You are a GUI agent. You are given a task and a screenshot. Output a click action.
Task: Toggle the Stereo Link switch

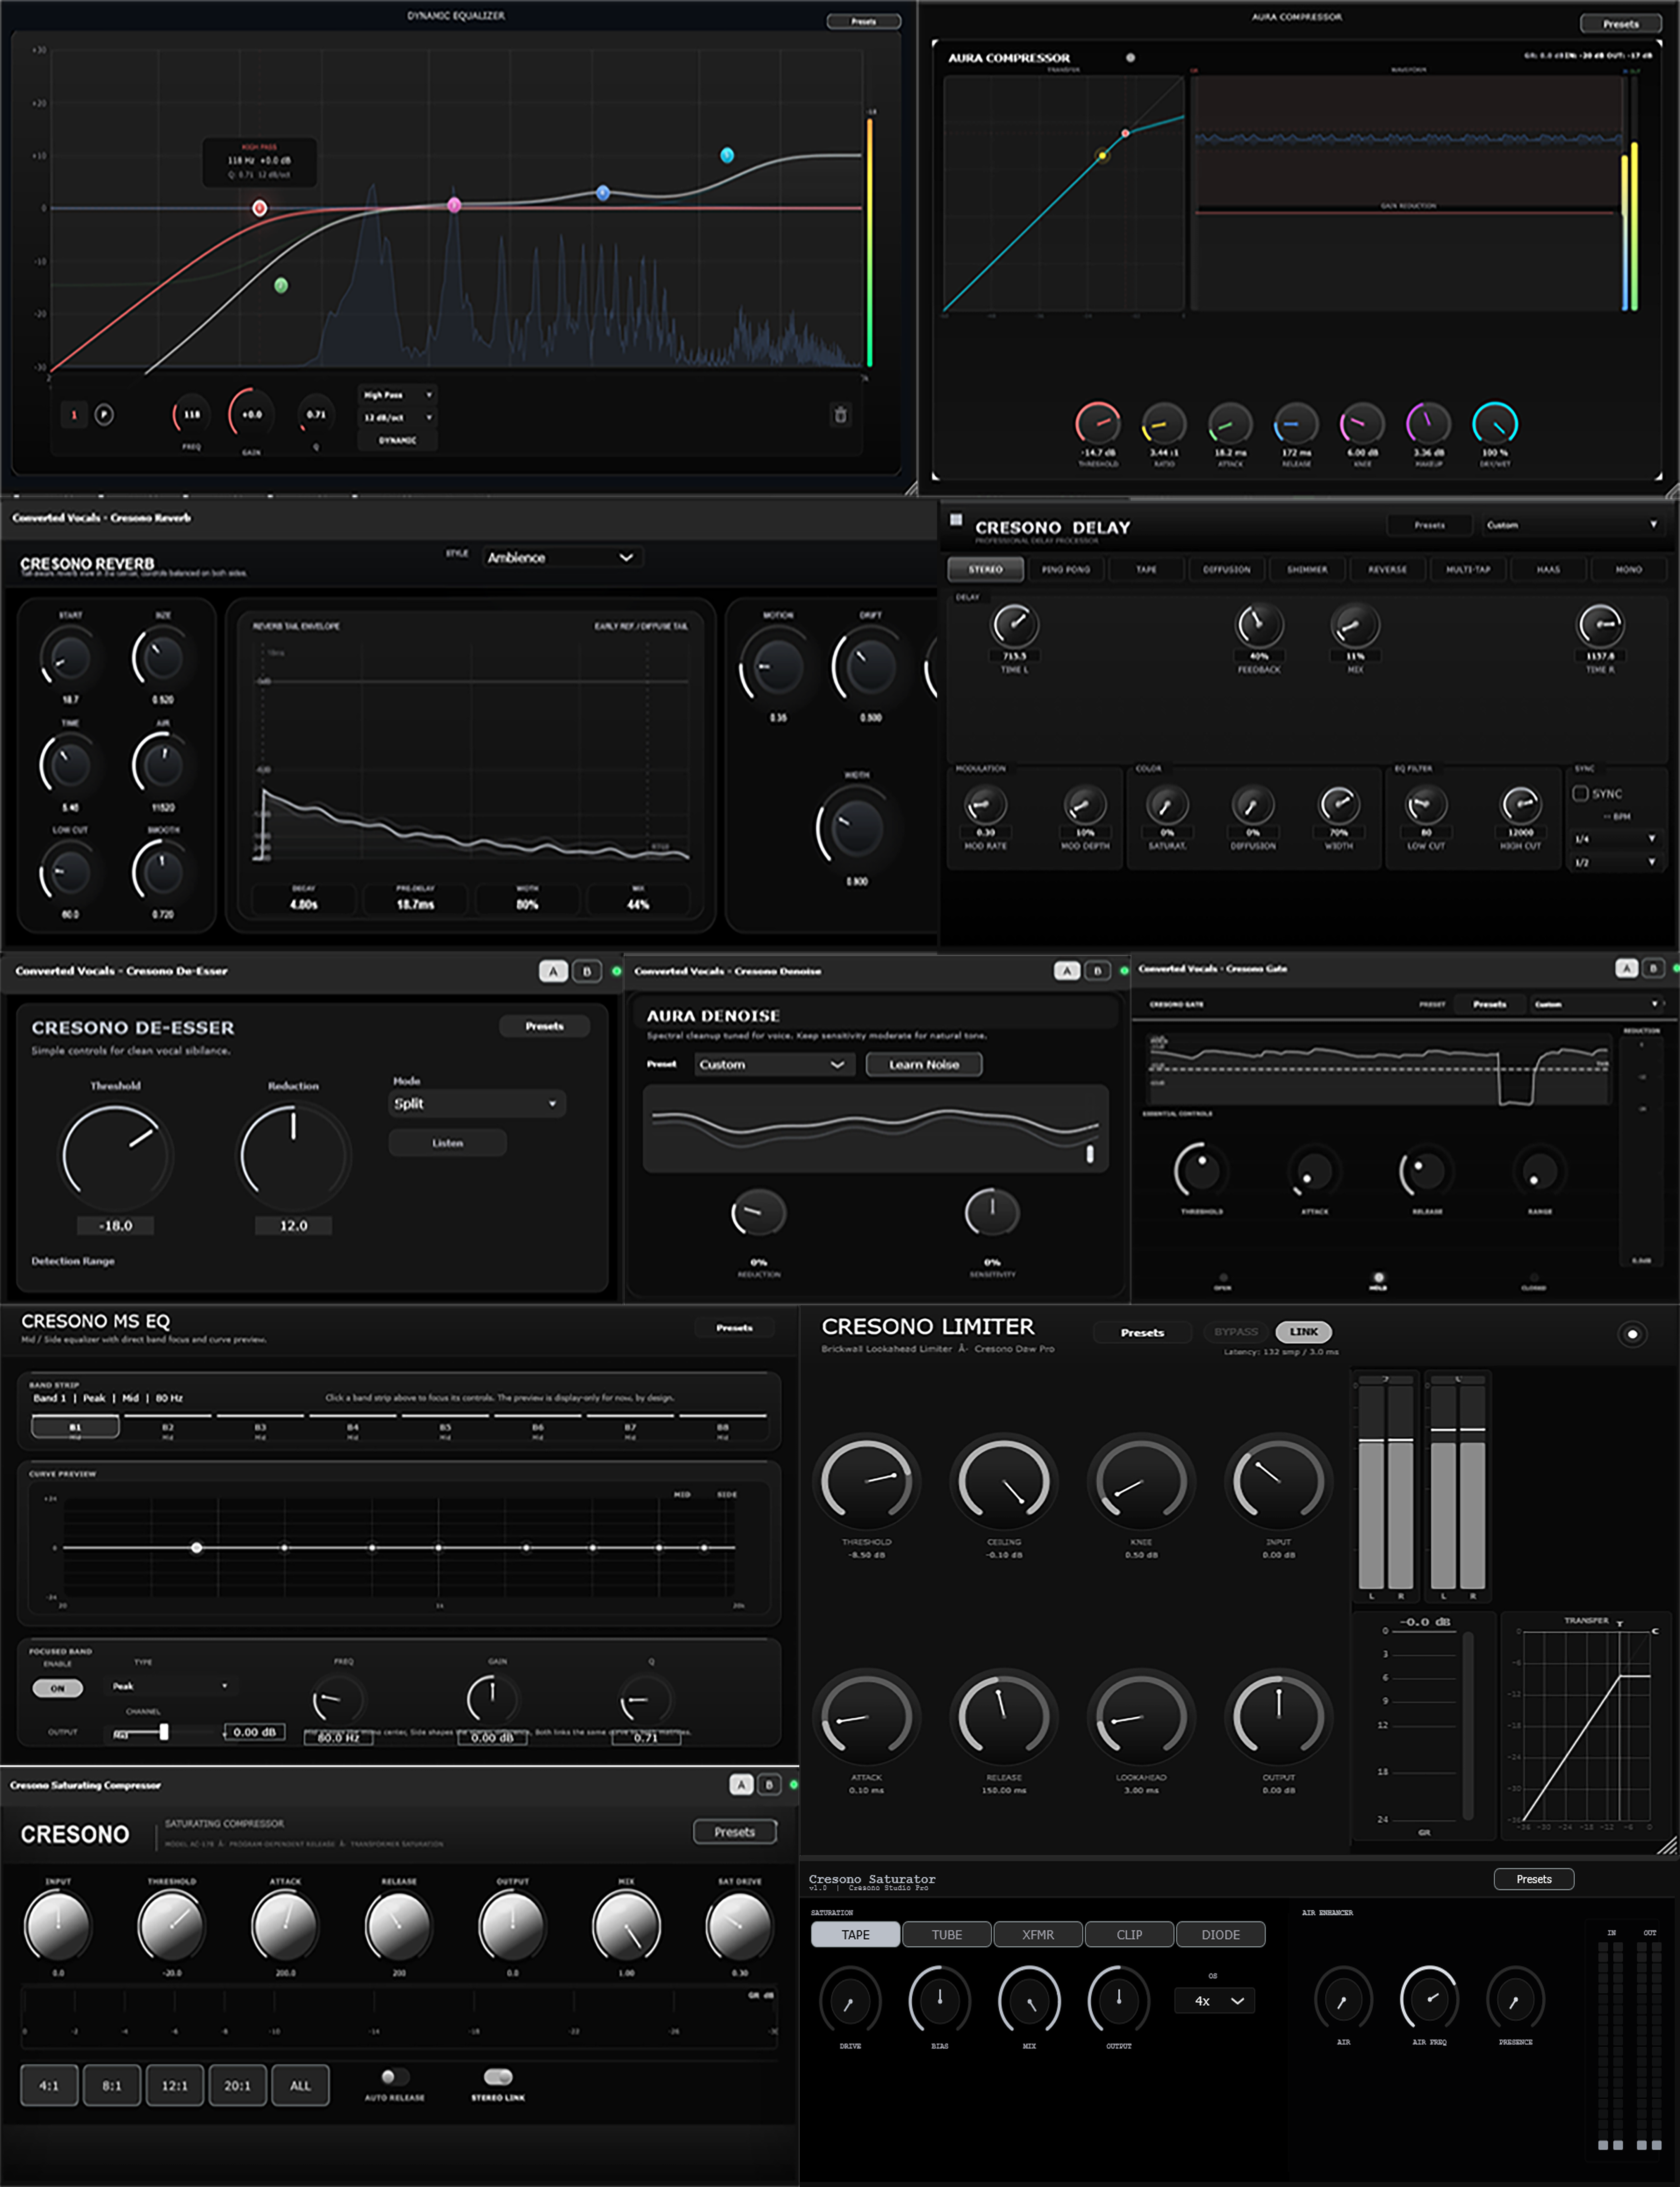(x=498, y=2076)
